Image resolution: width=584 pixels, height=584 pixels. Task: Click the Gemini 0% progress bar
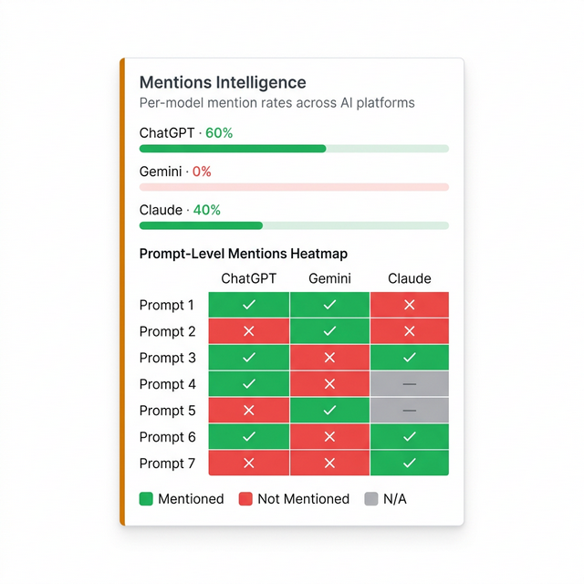coord(294,186)
